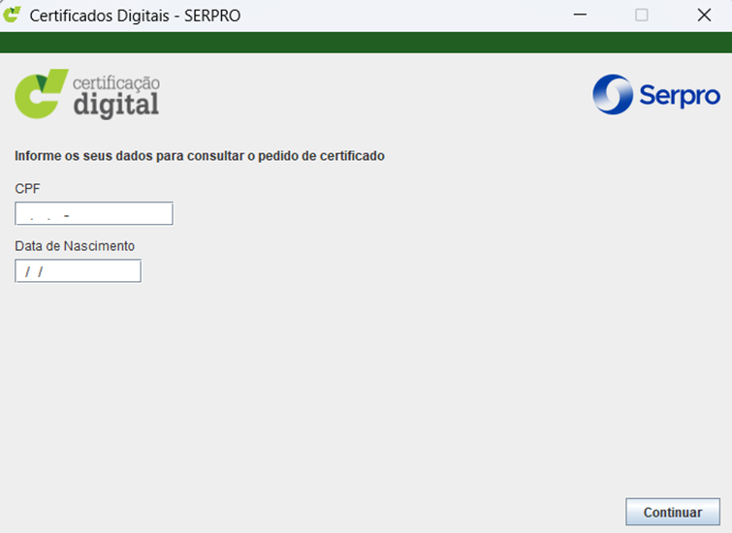Click the app icon in the title bar
The width and height of the screenshot is (732, 533).
coord(13,15)
